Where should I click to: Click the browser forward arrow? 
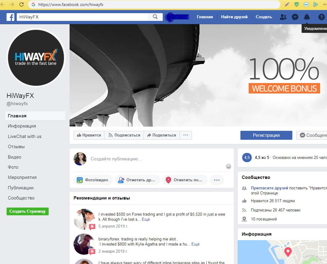(12, 4)
